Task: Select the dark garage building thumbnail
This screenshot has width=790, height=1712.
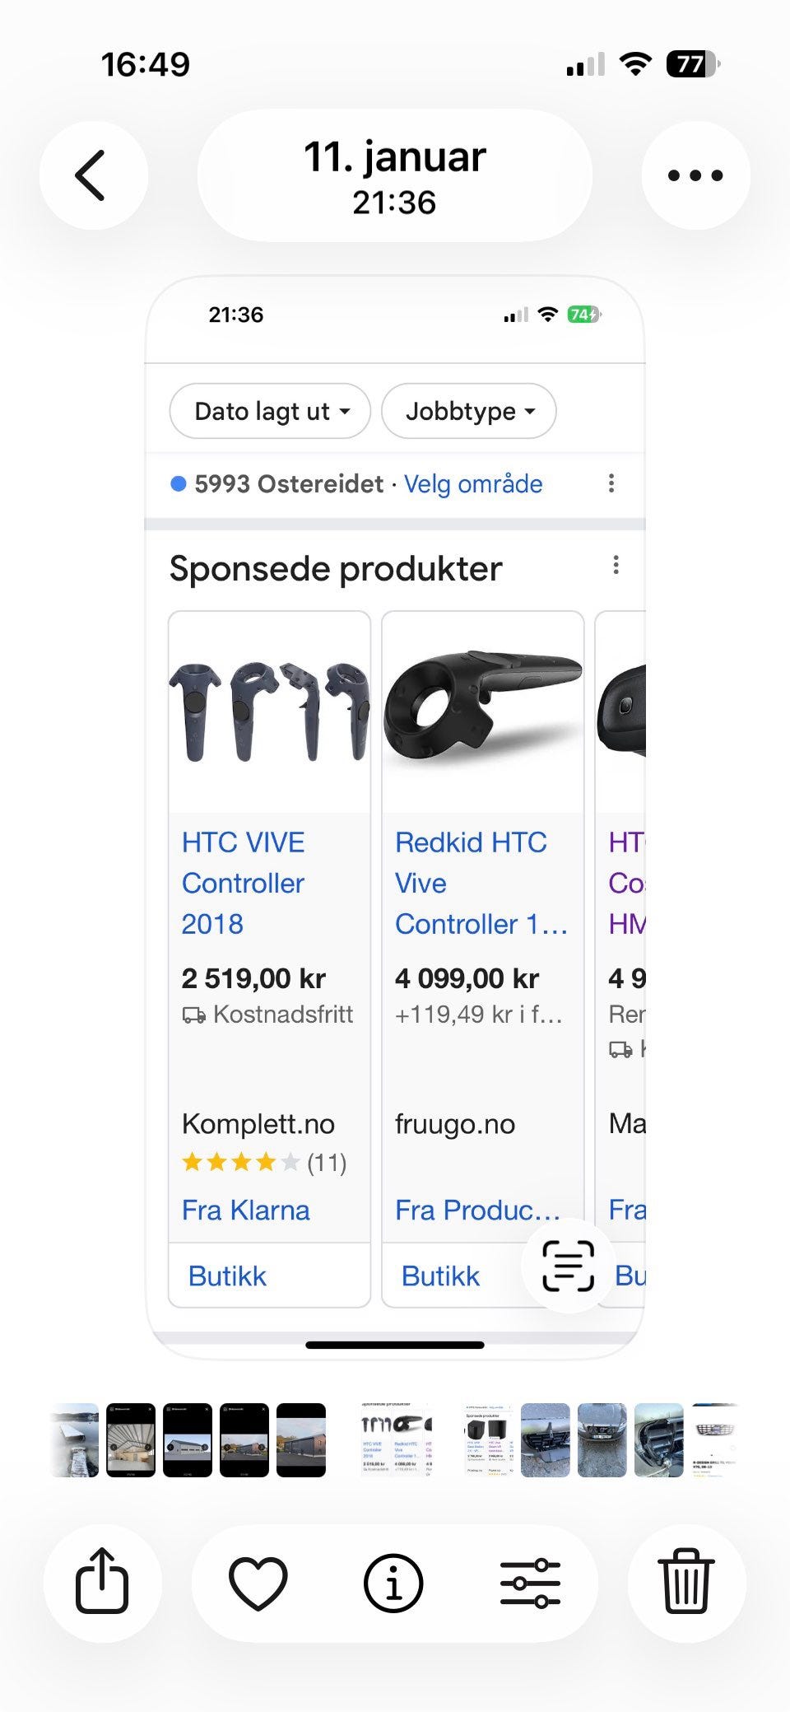Action: [301, 1440]
